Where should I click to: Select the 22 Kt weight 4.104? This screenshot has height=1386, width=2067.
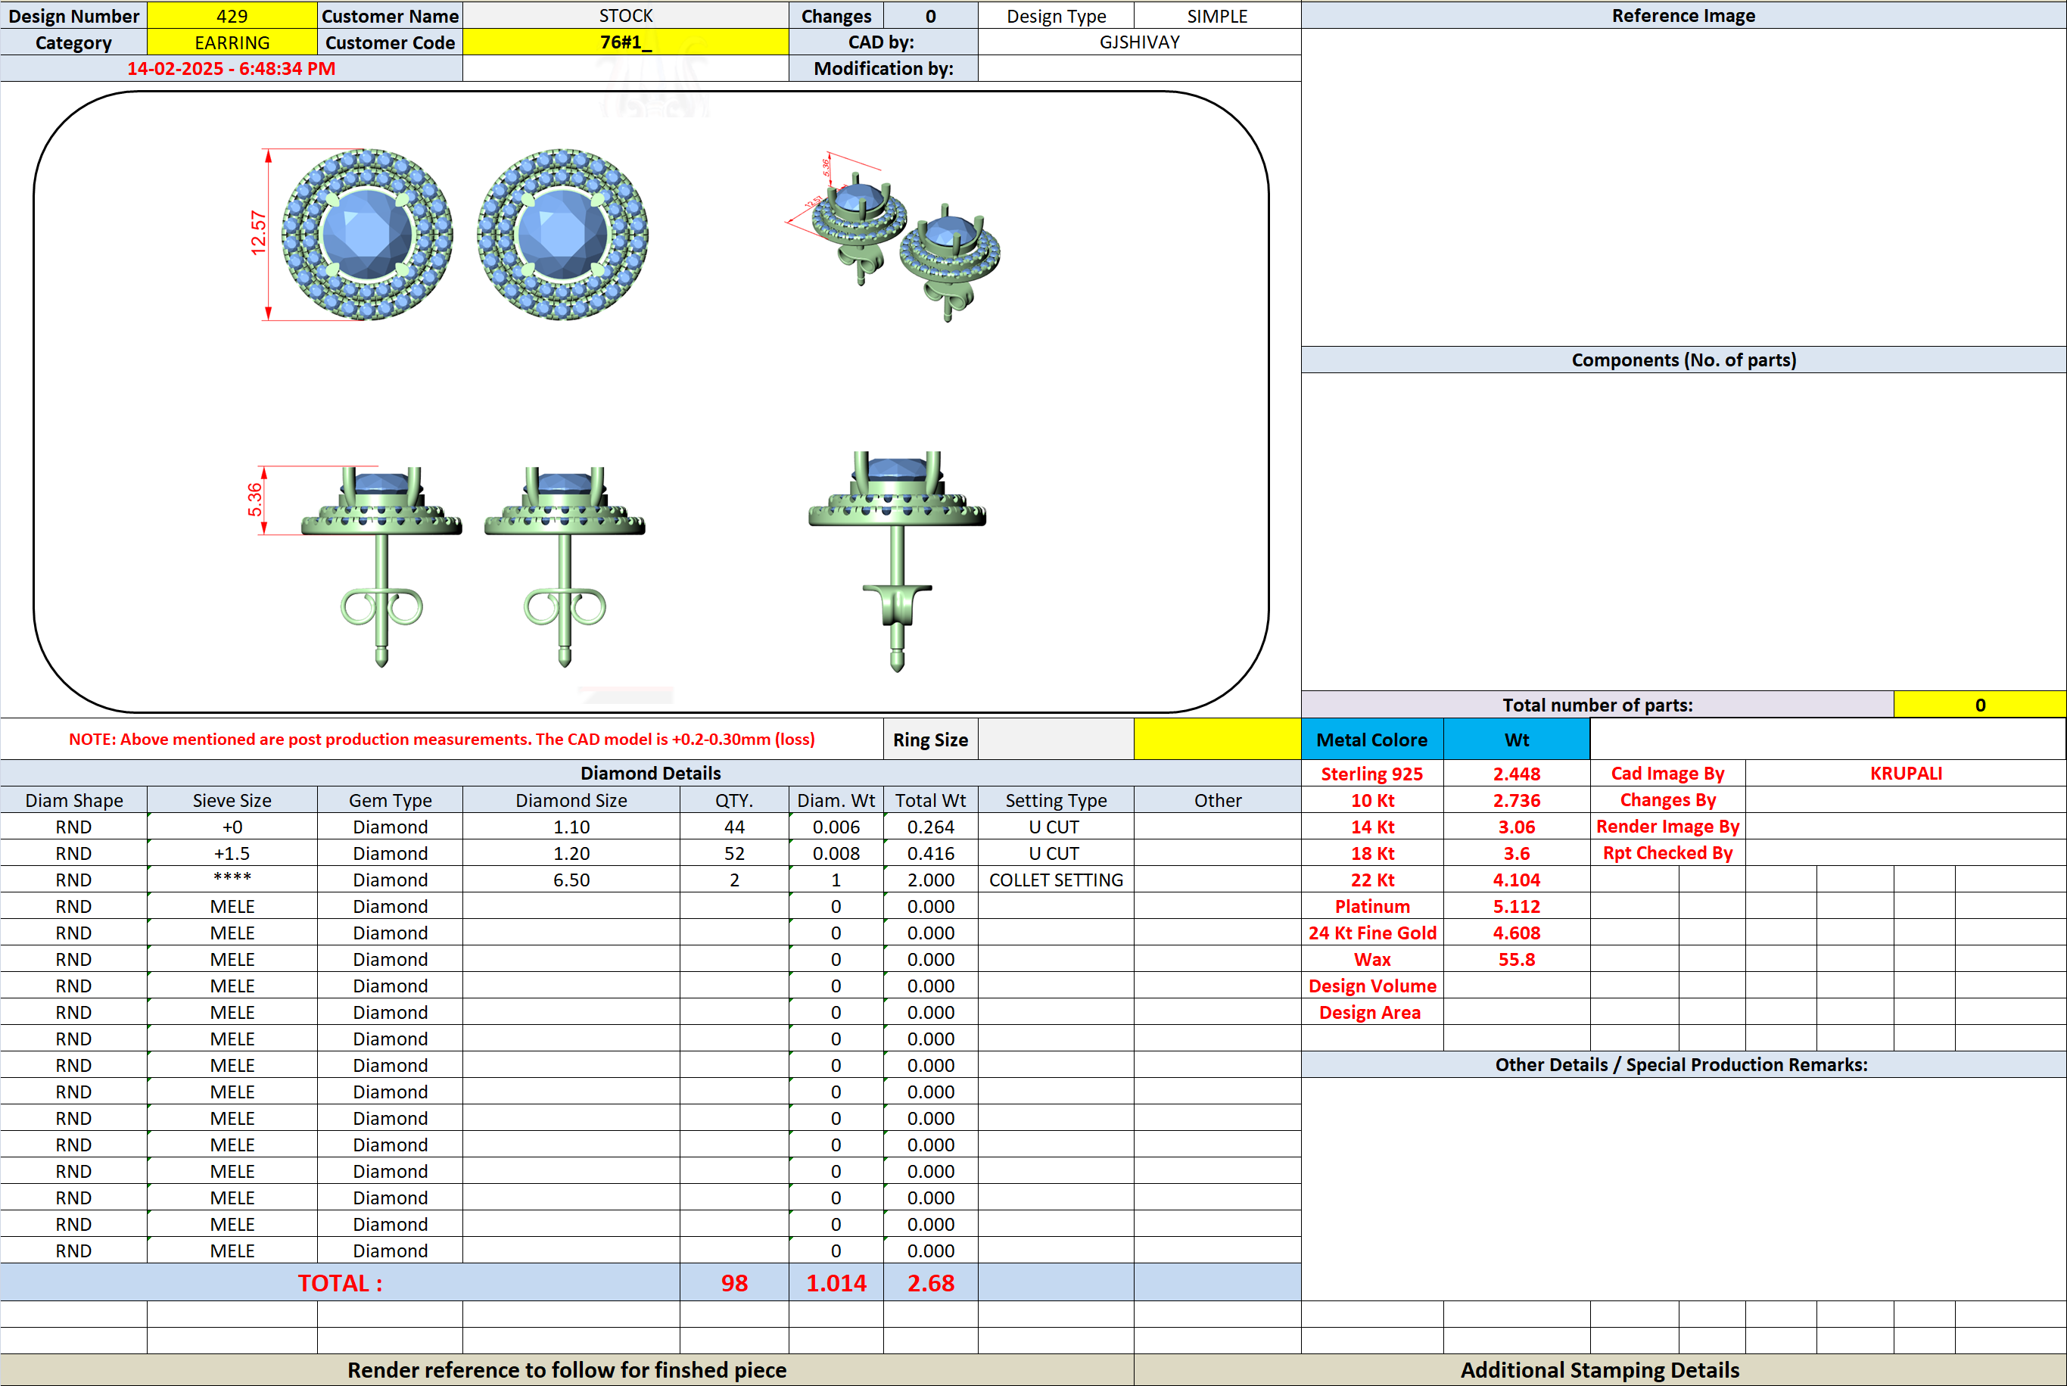coord(1517,880)
